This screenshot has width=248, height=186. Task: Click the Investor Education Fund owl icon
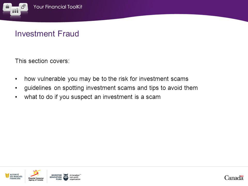[x=66, y=177]
